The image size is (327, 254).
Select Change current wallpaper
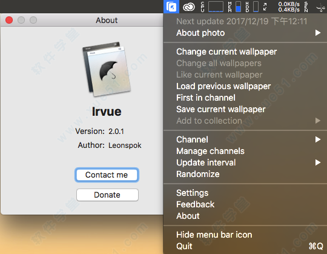click(x=226, y=52)
